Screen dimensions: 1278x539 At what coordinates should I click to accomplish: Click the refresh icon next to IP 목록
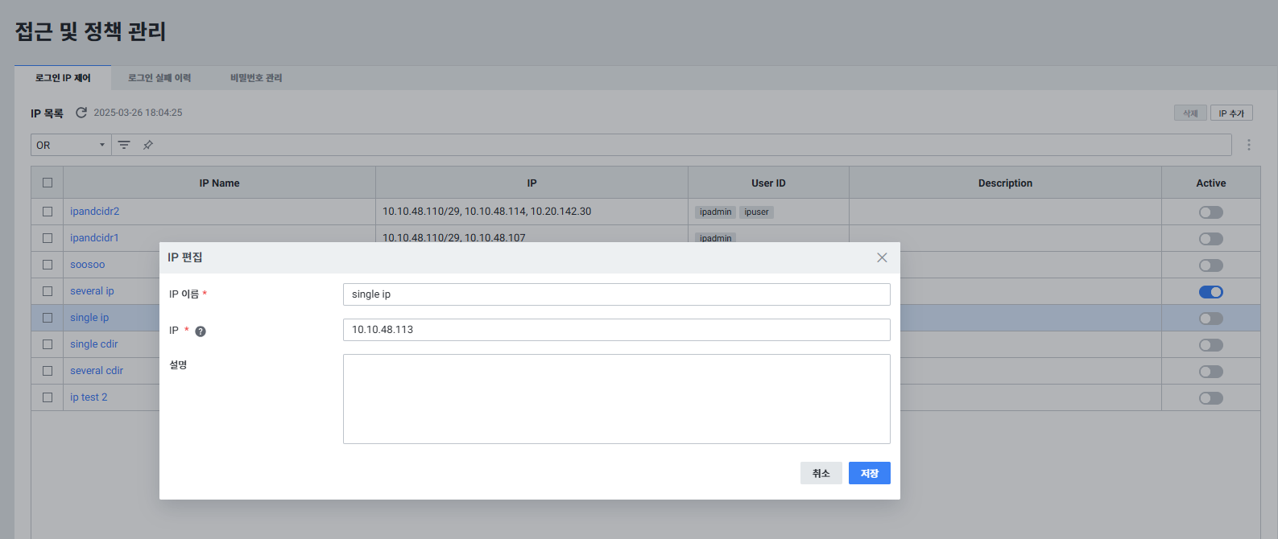point(81,113)
